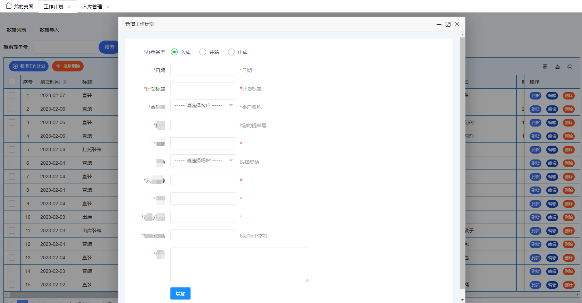
Task: Open the 数据导入 tab
Action: pyautogui.click(x=49, y=30)
